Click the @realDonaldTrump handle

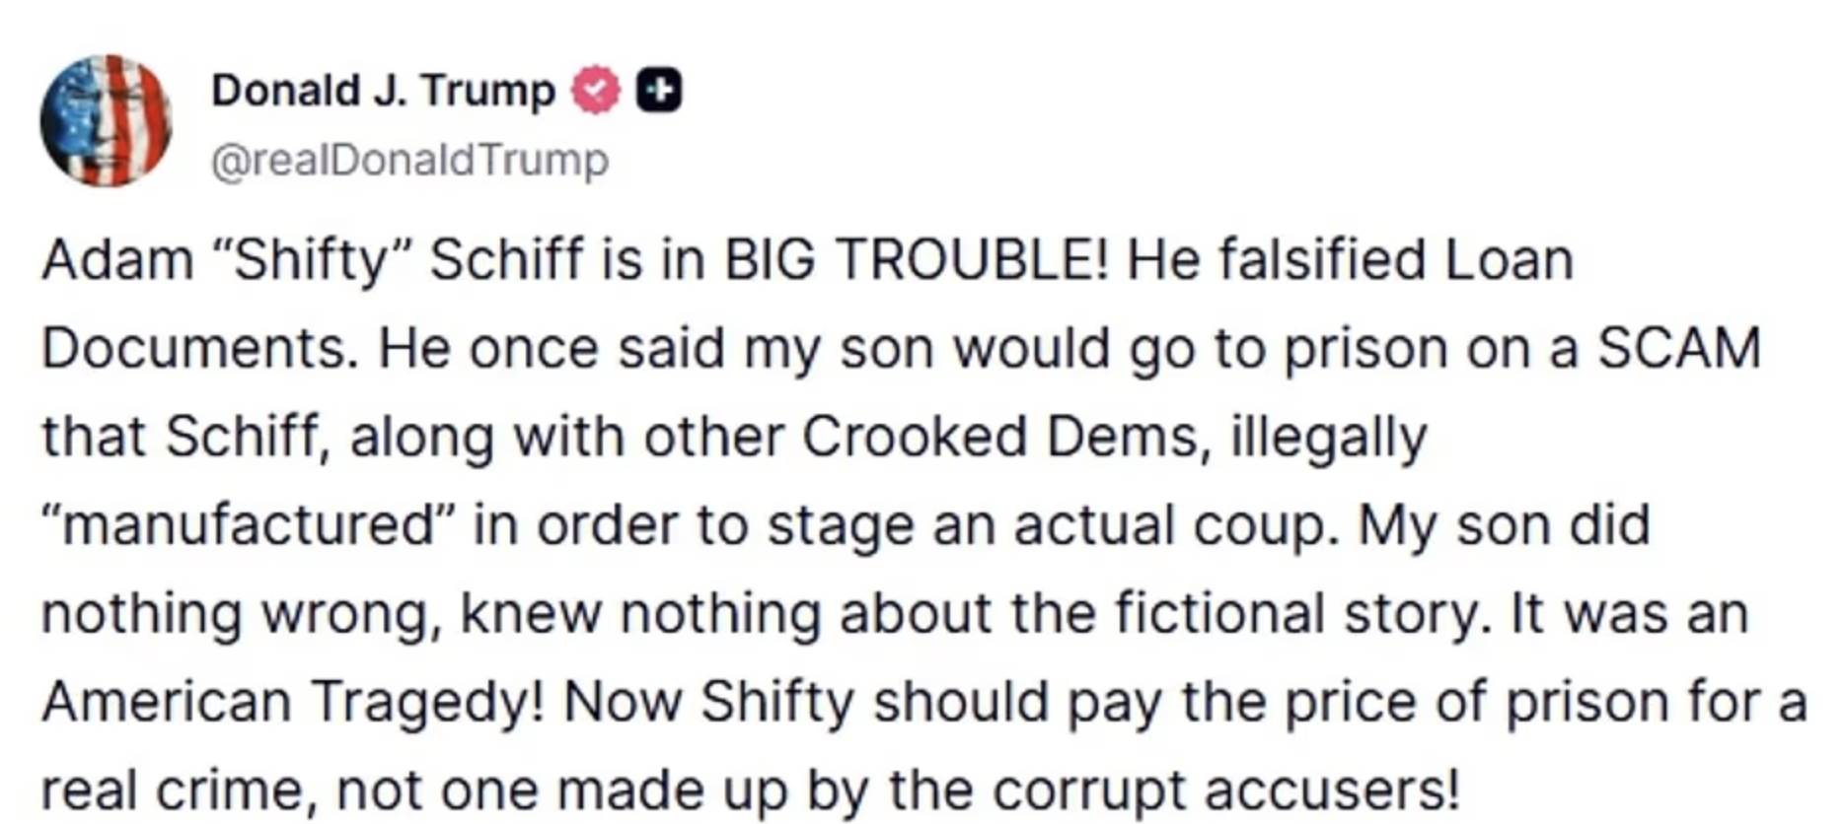coord(409,160)
